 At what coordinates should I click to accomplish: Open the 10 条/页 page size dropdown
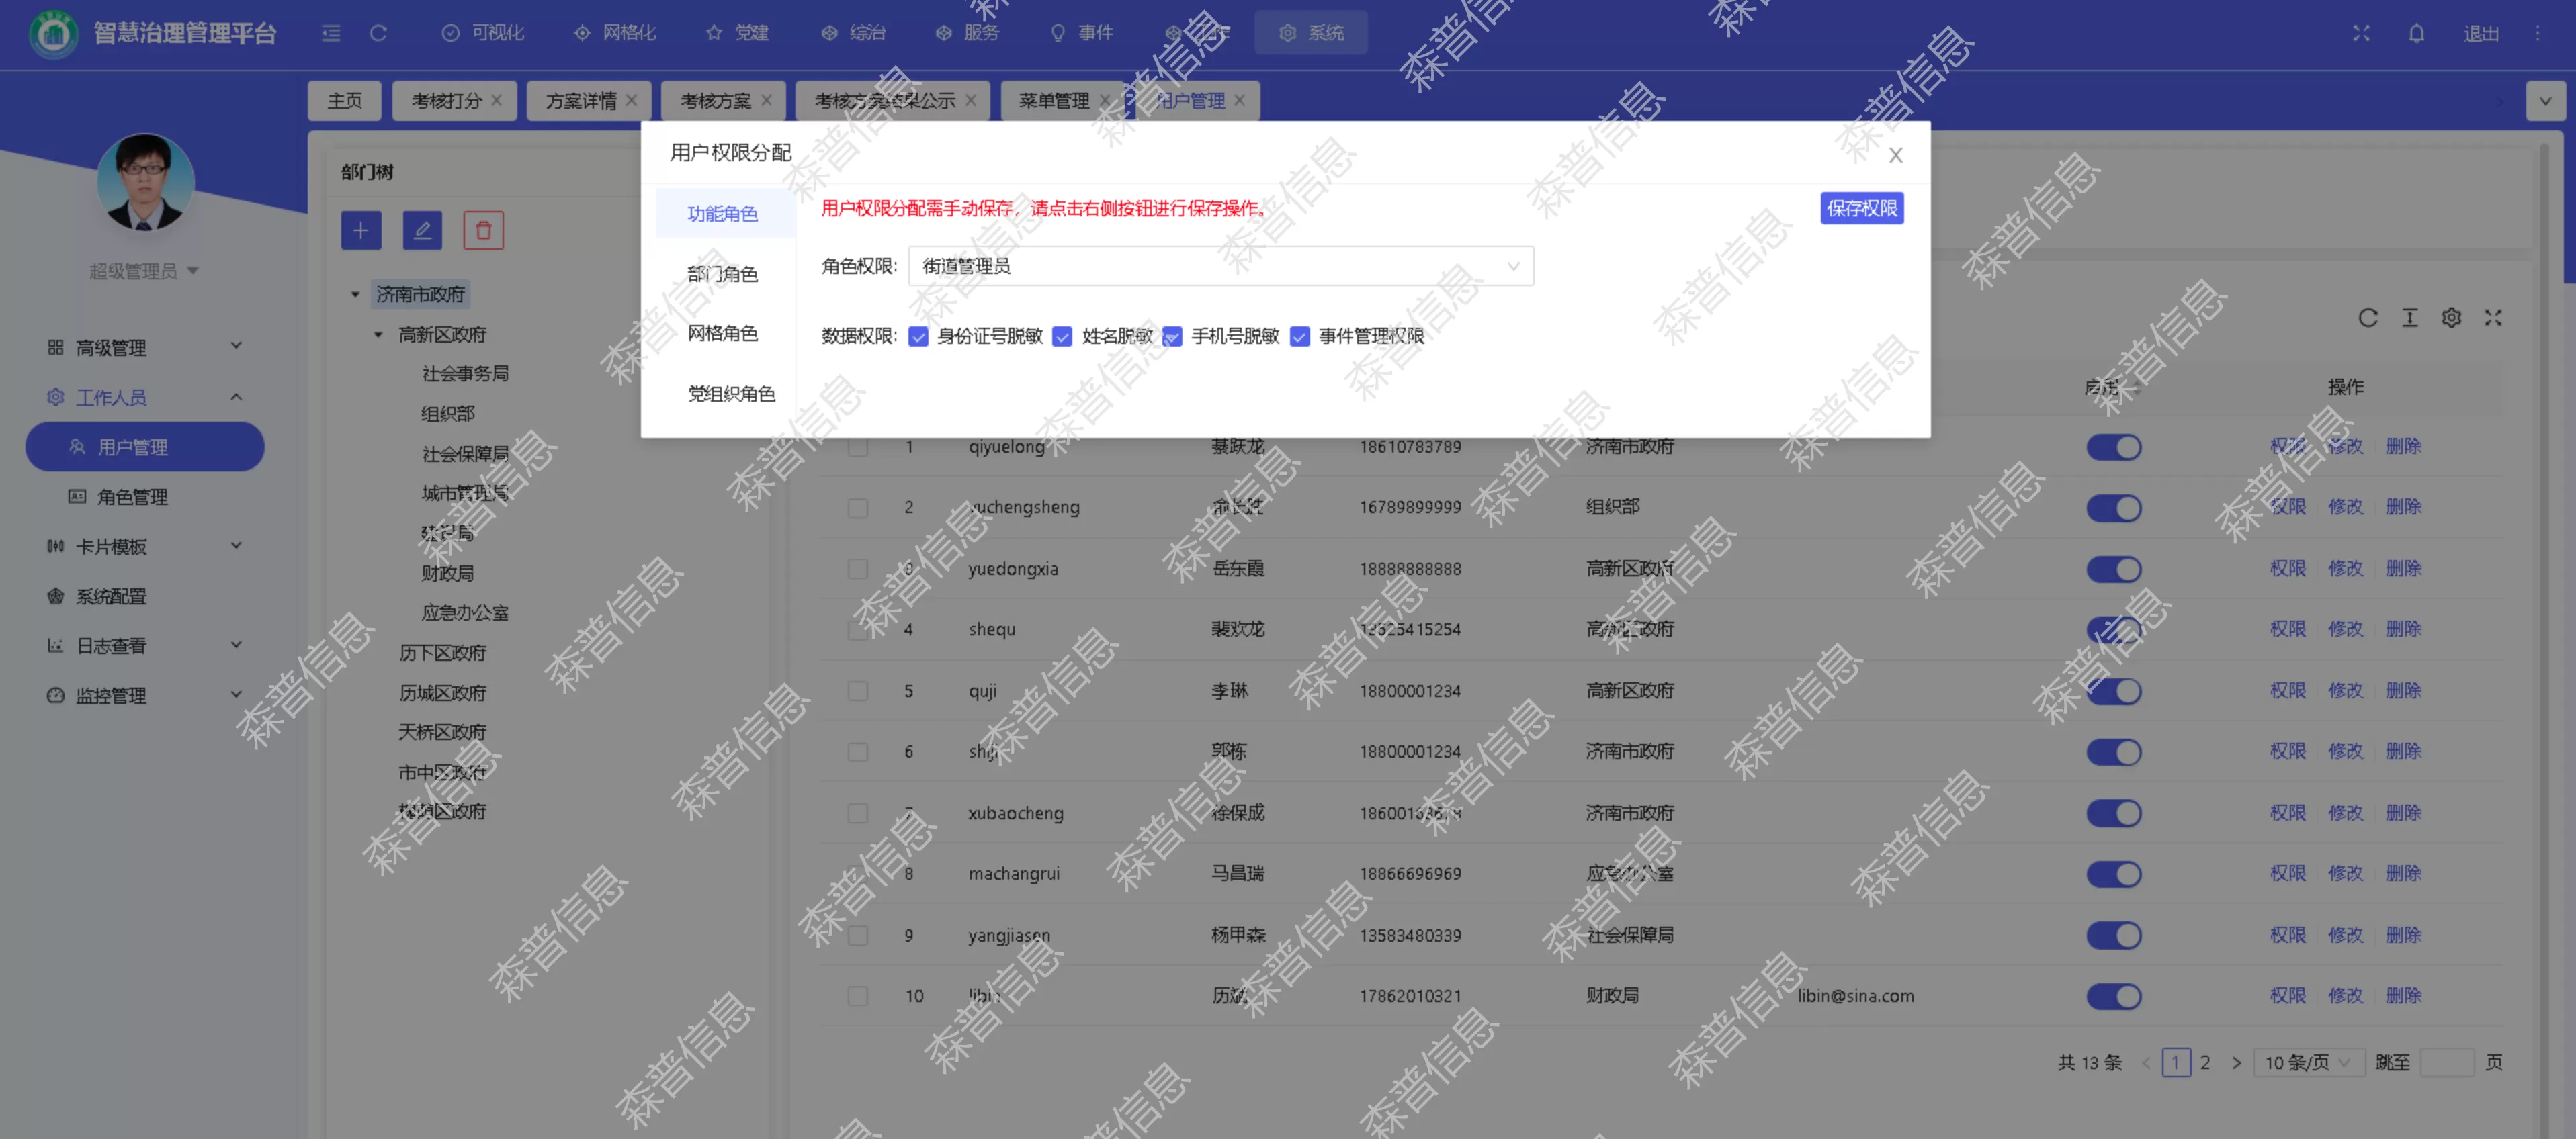pos(2309,1063)
